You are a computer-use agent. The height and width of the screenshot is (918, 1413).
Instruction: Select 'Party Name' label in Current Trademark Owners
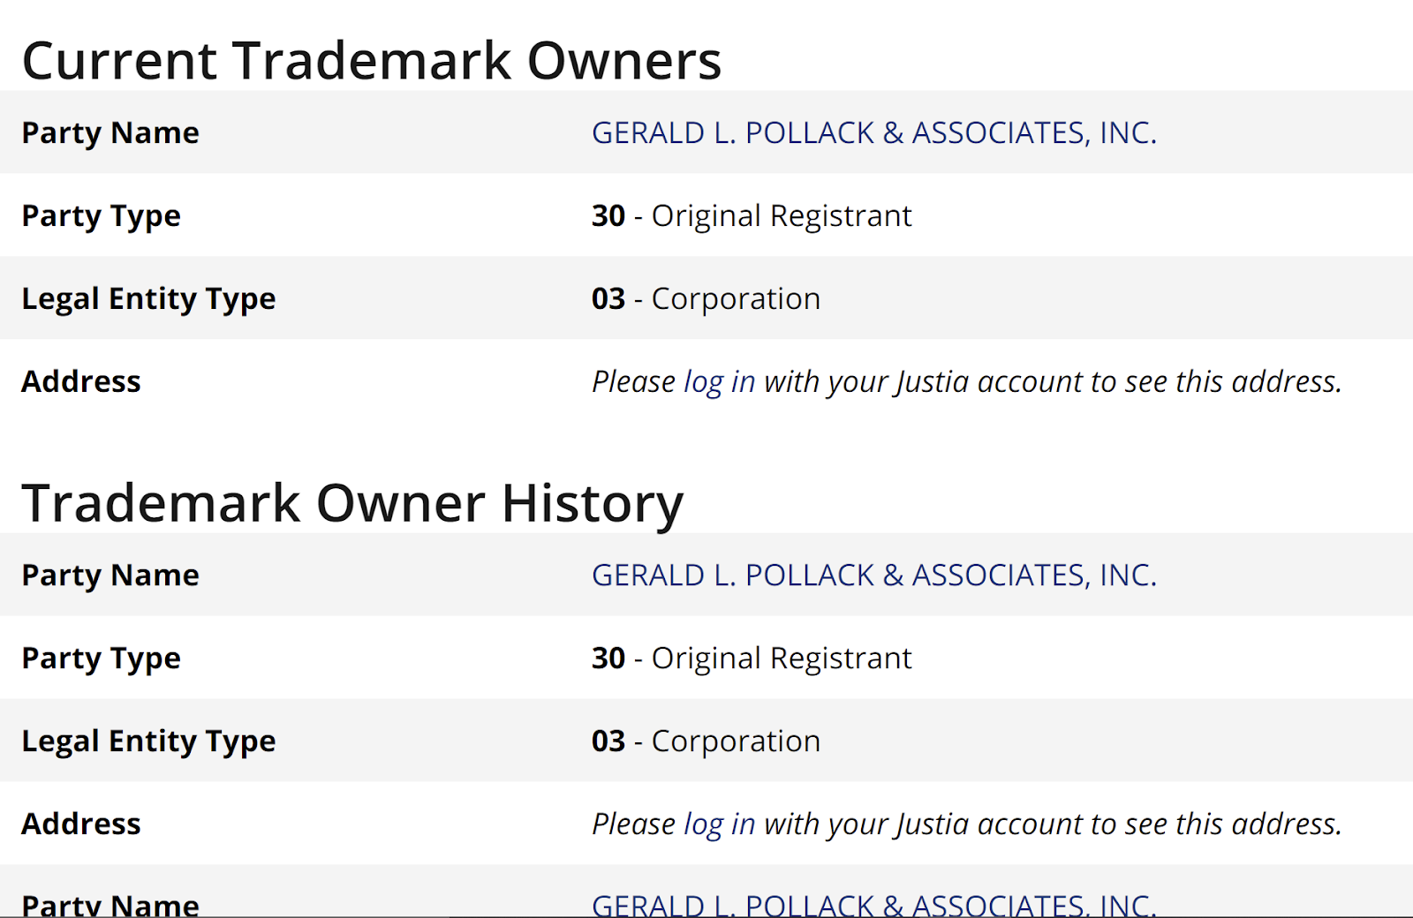(x=110, y=132)
